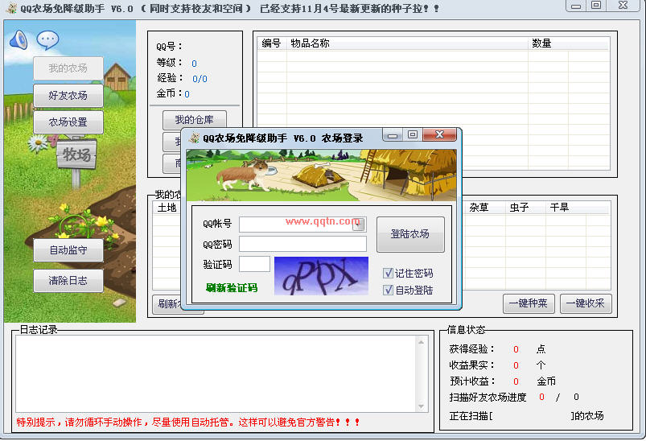
Task: Minimize the 农场登录 login dialog
Action: click(393, 134)
